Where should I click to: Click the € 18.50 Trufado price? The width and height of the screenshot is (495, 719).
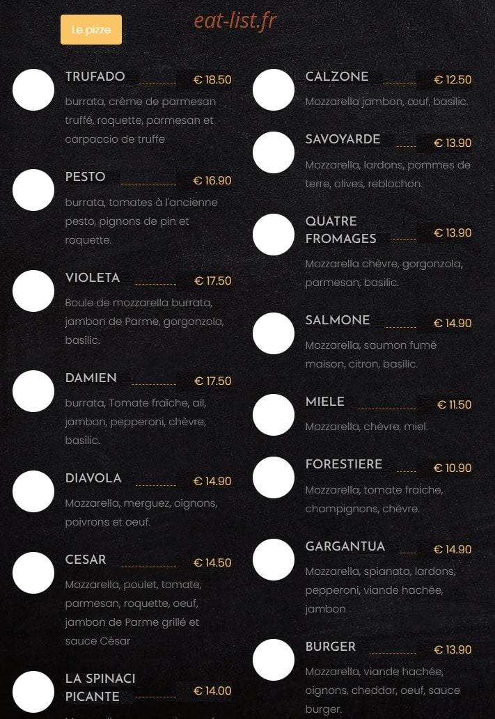click(x=212, y=80)
